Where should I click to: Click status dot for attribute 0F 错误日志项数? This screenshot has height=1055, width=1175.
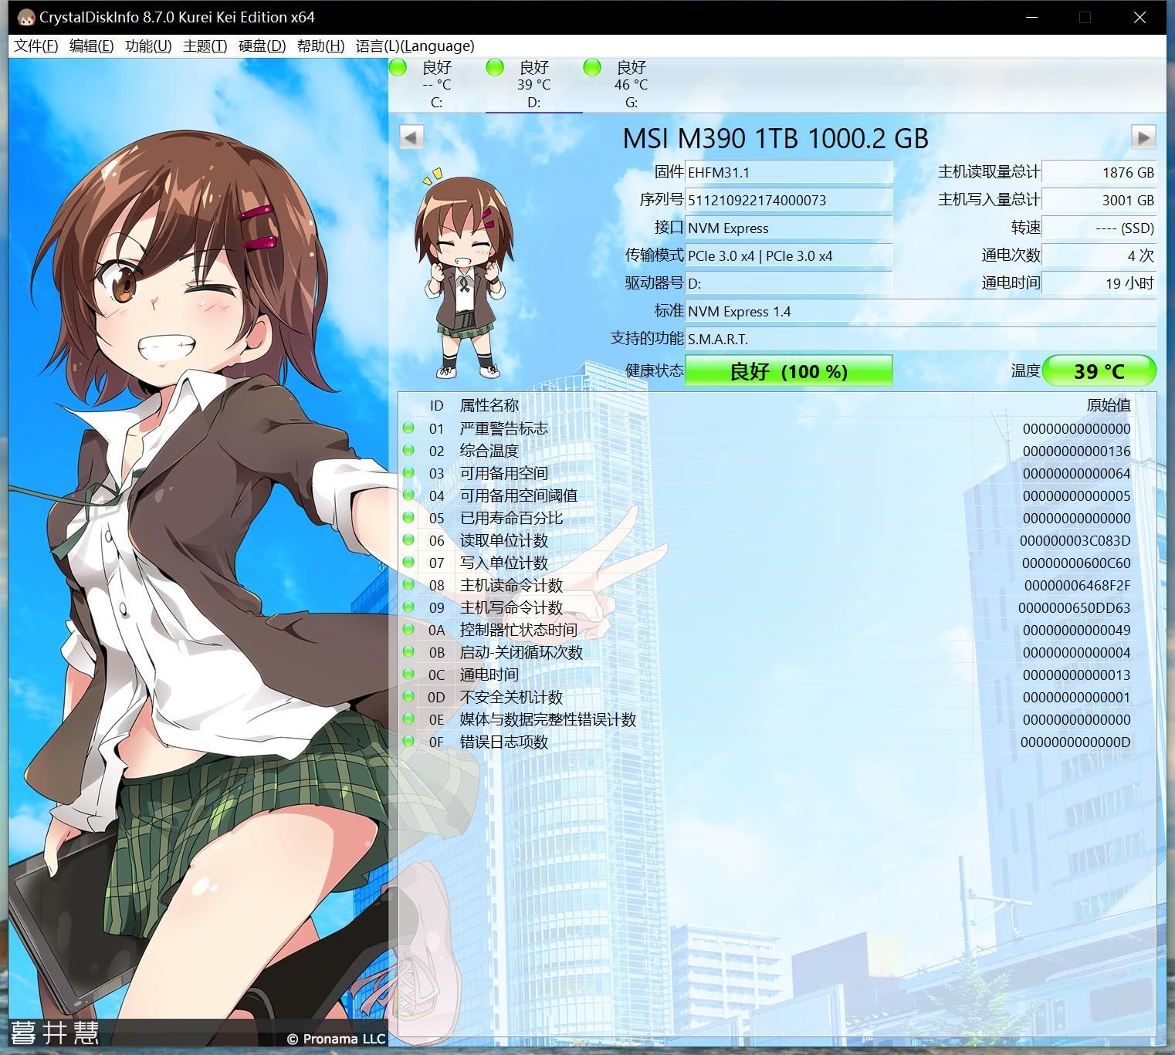(408, 742)
